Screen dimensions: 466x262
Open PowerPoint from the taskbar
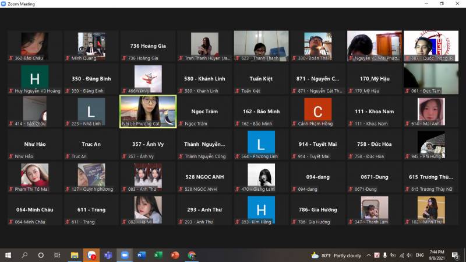(174, 255)
